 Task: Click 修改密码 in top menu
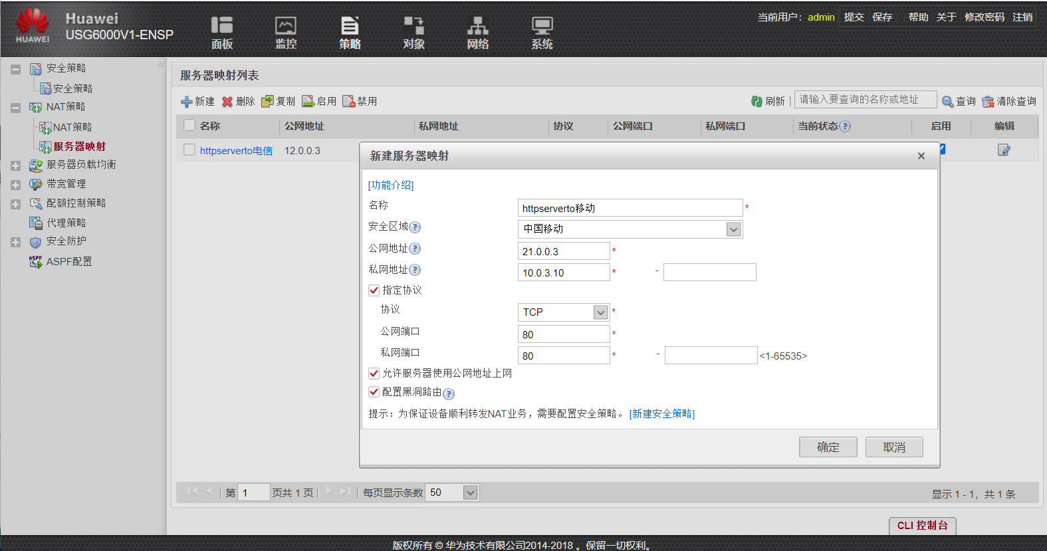tap(985, 17)
